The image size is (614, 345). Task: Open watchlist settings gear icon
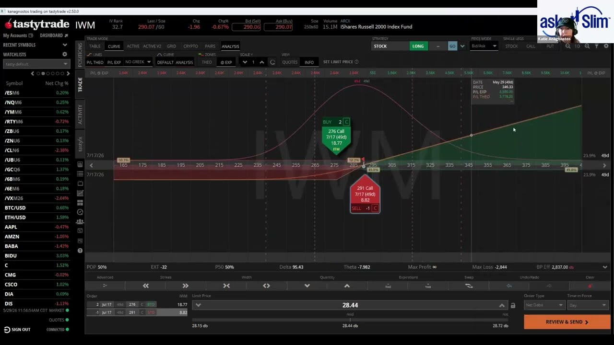65,55
